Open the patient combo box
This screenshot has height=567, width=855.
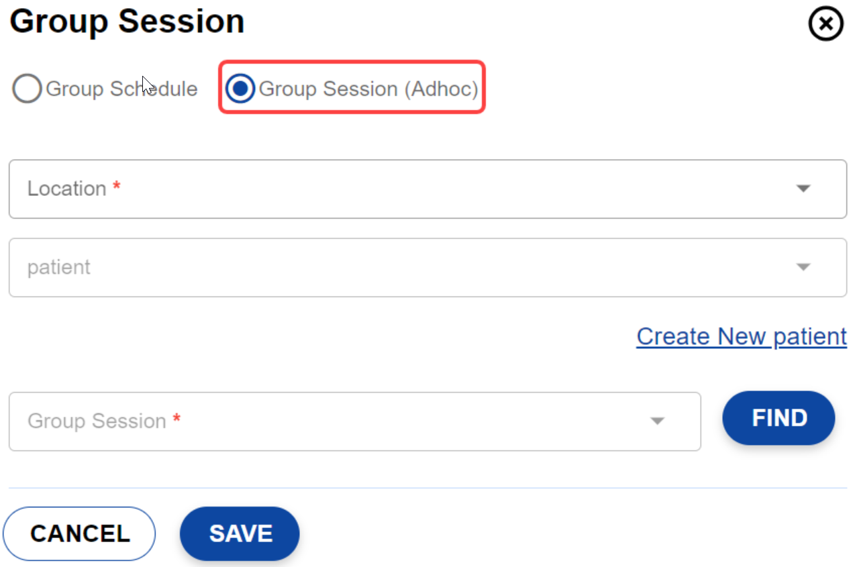point(403,267)
